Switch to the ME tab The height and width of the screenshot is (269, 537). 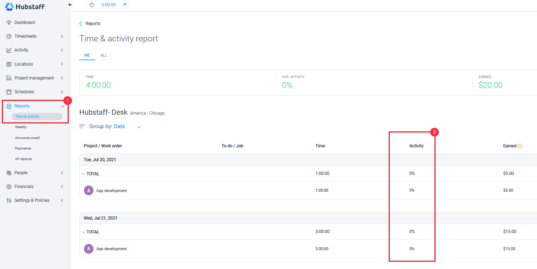87,56
